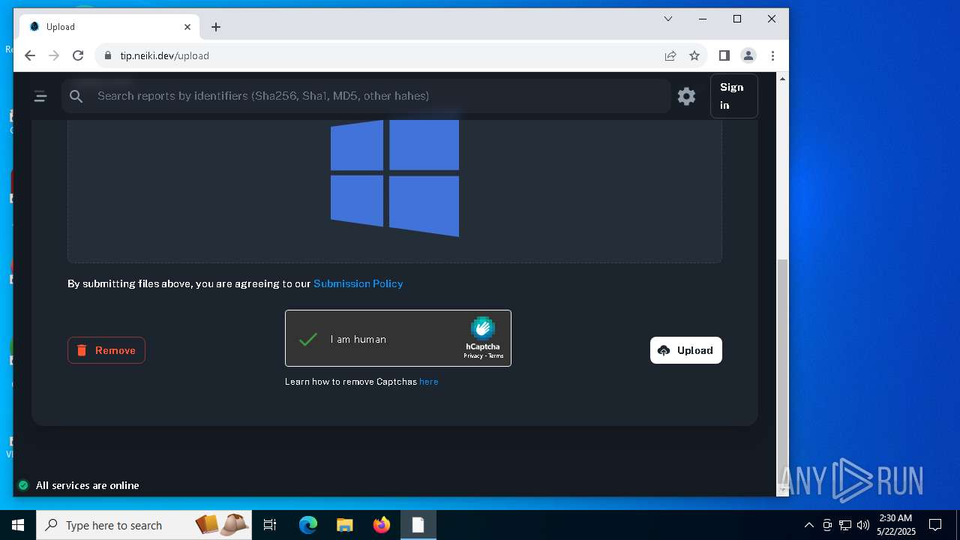Image resolution: width=960 pixels, height=540 pixels.
Task: Click the active document app on taskbar
Action: pyautogui.click(x=418, y=525)
